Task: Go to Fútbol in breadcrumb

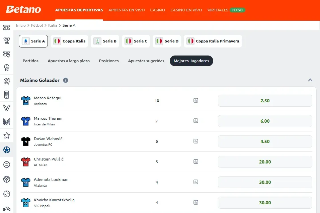Action: click(x=37, y=25)
